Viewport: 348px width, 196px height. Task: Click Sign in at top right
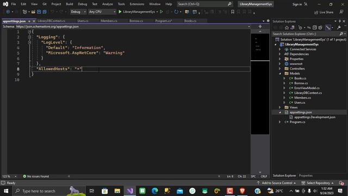pyautogui.click(x=297, y=4)
